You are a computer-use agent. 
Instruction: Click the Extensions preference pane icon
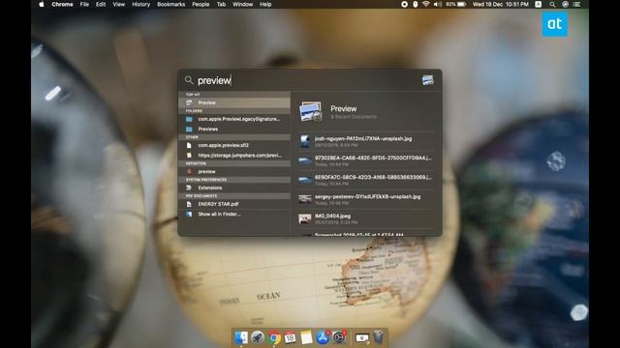189,188
